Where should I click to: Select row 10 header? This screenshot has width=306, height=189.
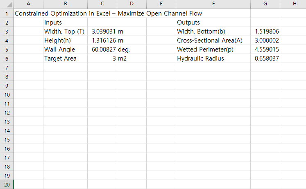click(7, 94)
